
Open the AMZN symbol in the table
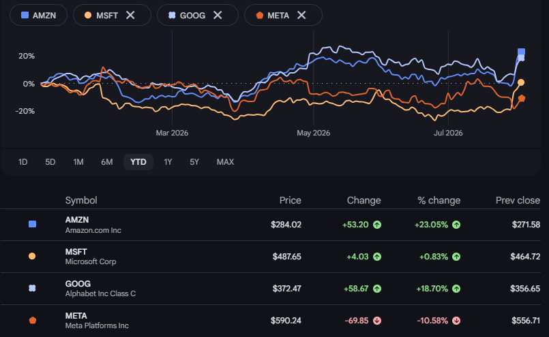76,220
